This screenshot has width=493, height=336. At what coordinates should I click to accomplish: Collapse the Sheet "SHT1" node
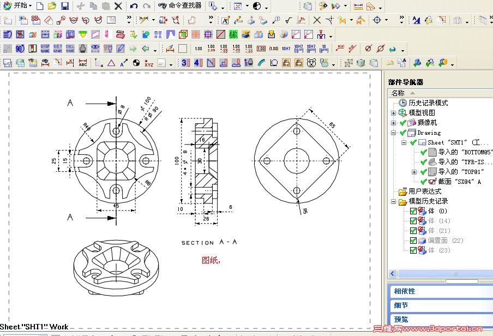click(404, 142)
